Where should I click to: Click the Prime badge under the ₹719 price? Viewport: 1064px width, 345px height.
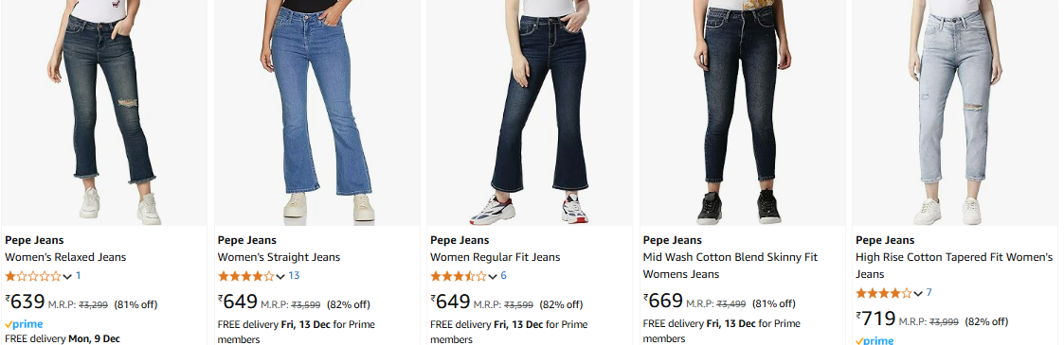[x=875, y=340]
